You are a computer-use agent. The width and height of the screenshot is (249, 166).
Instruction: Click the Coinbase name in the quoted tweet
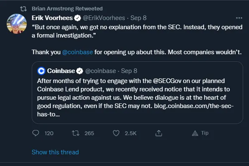(x=61, y=71)
